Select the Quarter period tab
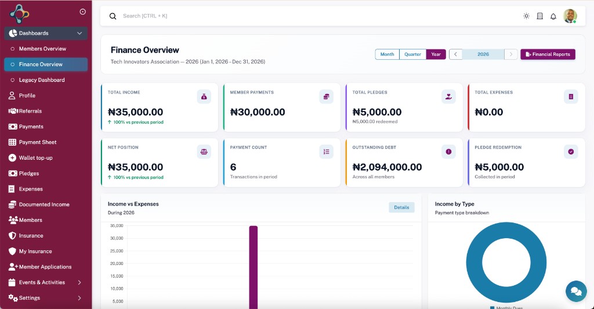Screen dimensions: 594x309 point(412,54)
